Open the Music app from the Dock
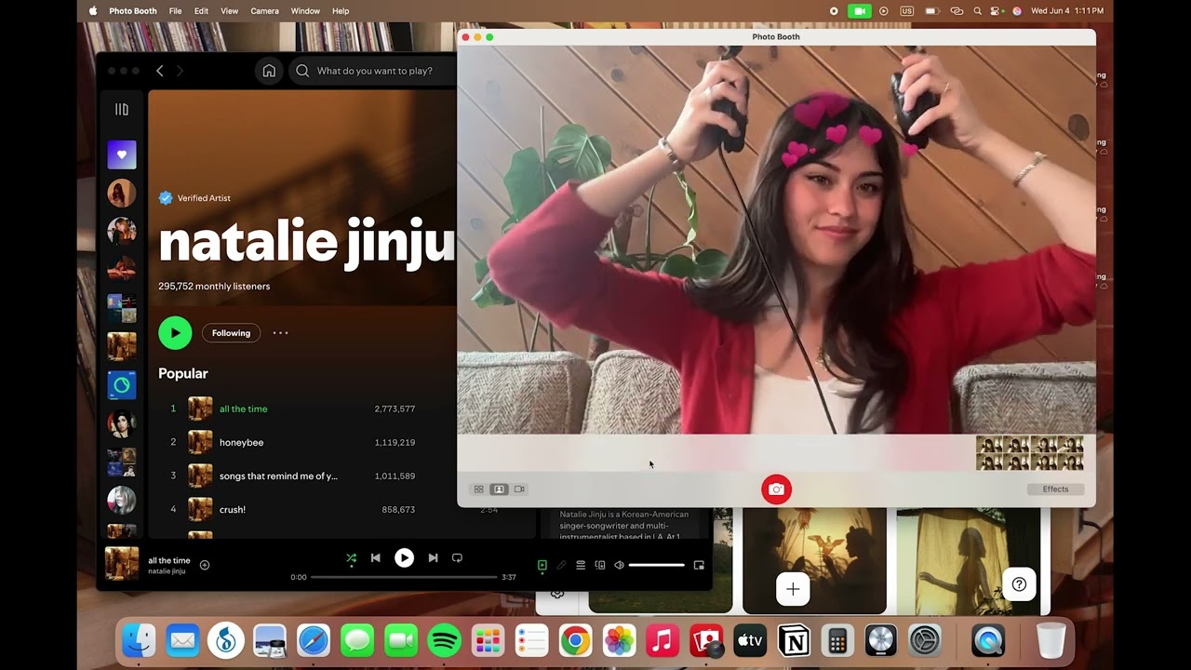The height and width of the screenshot is (670, 1191). pyautogui.click(x=662, y=641)
